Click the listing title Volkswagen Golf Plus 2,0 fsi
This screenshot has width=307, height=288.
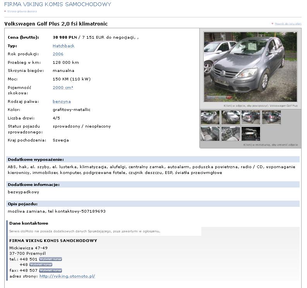56,24
